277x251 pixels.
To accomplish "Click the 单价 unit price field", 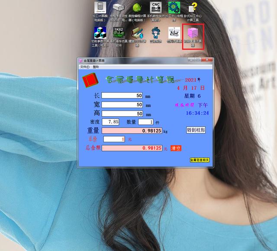I will (115, 139).
